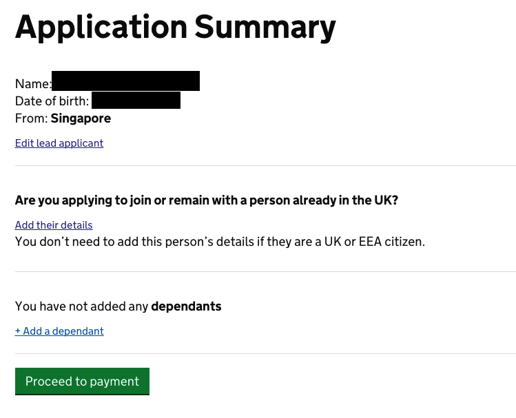Click the "From:" label
Image resolution: width=516 pixels, height=418 pixels.
pyautogui.click(x=31, y=118)
